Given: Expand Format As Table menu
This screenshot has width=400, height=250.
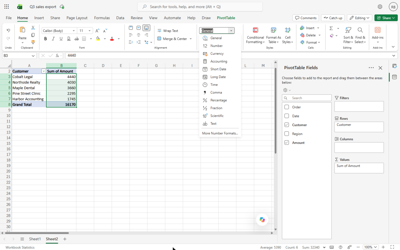Looking at the screenshot, I should [274, 35].
